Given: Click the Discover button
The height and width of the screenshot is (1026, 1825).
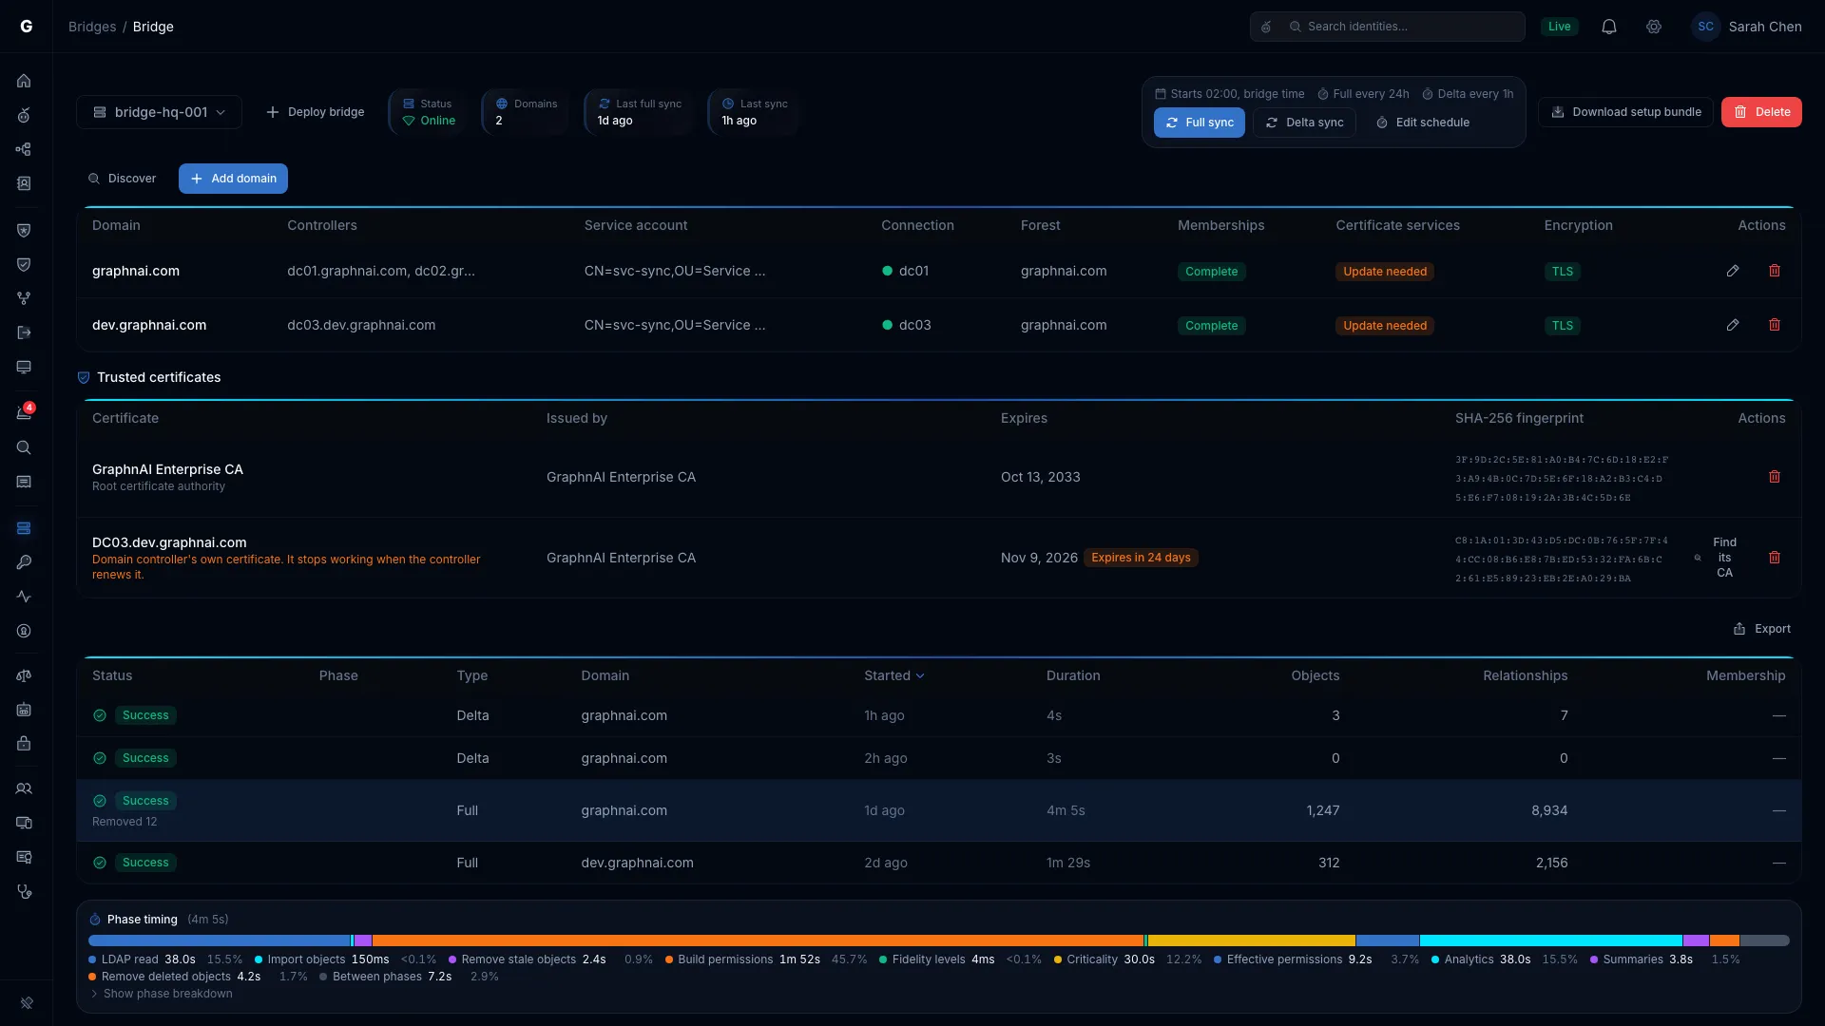Looking at the screenshot, I should click(122, 179).
